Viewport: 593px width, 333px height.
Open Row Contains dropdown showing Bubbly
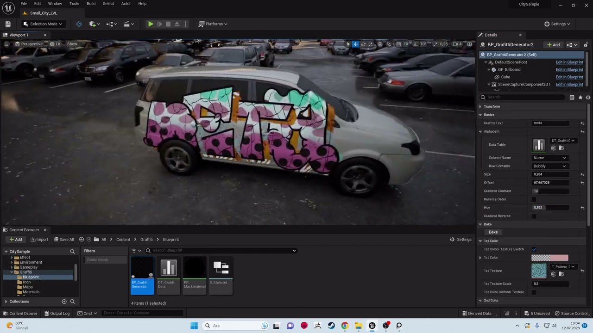click(549, 166)
